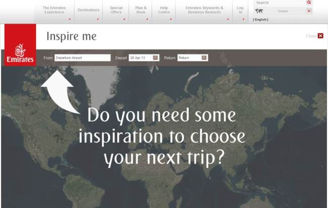Click the Log-in link
The height and width of the screenshot is (208, 328).
pos(240,10)
